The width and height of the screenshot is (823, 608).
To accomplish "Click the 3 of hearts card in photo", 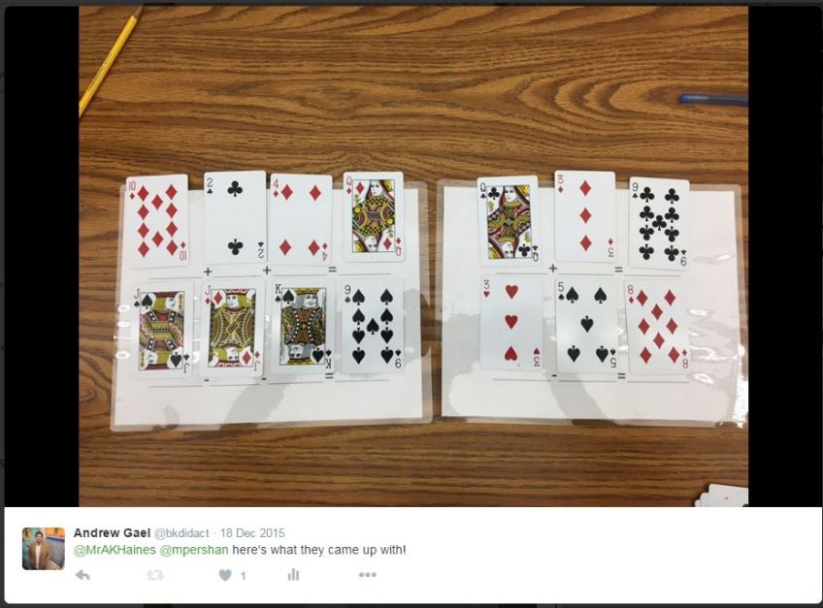I will tap(511, 323).
